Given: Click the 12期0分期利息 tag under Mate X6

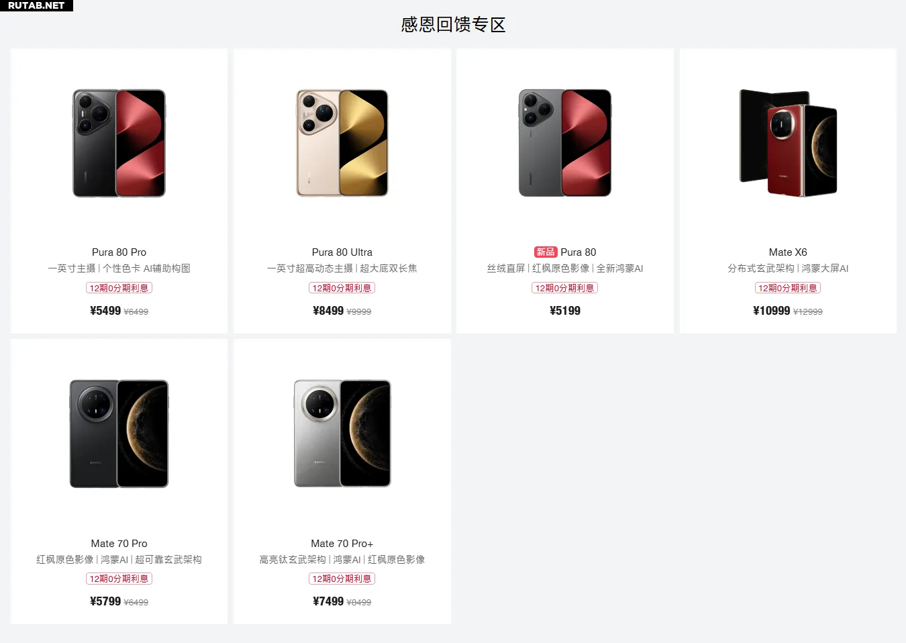Looking at the screenshot, I should pyautogui.click(x=788, y=288).
